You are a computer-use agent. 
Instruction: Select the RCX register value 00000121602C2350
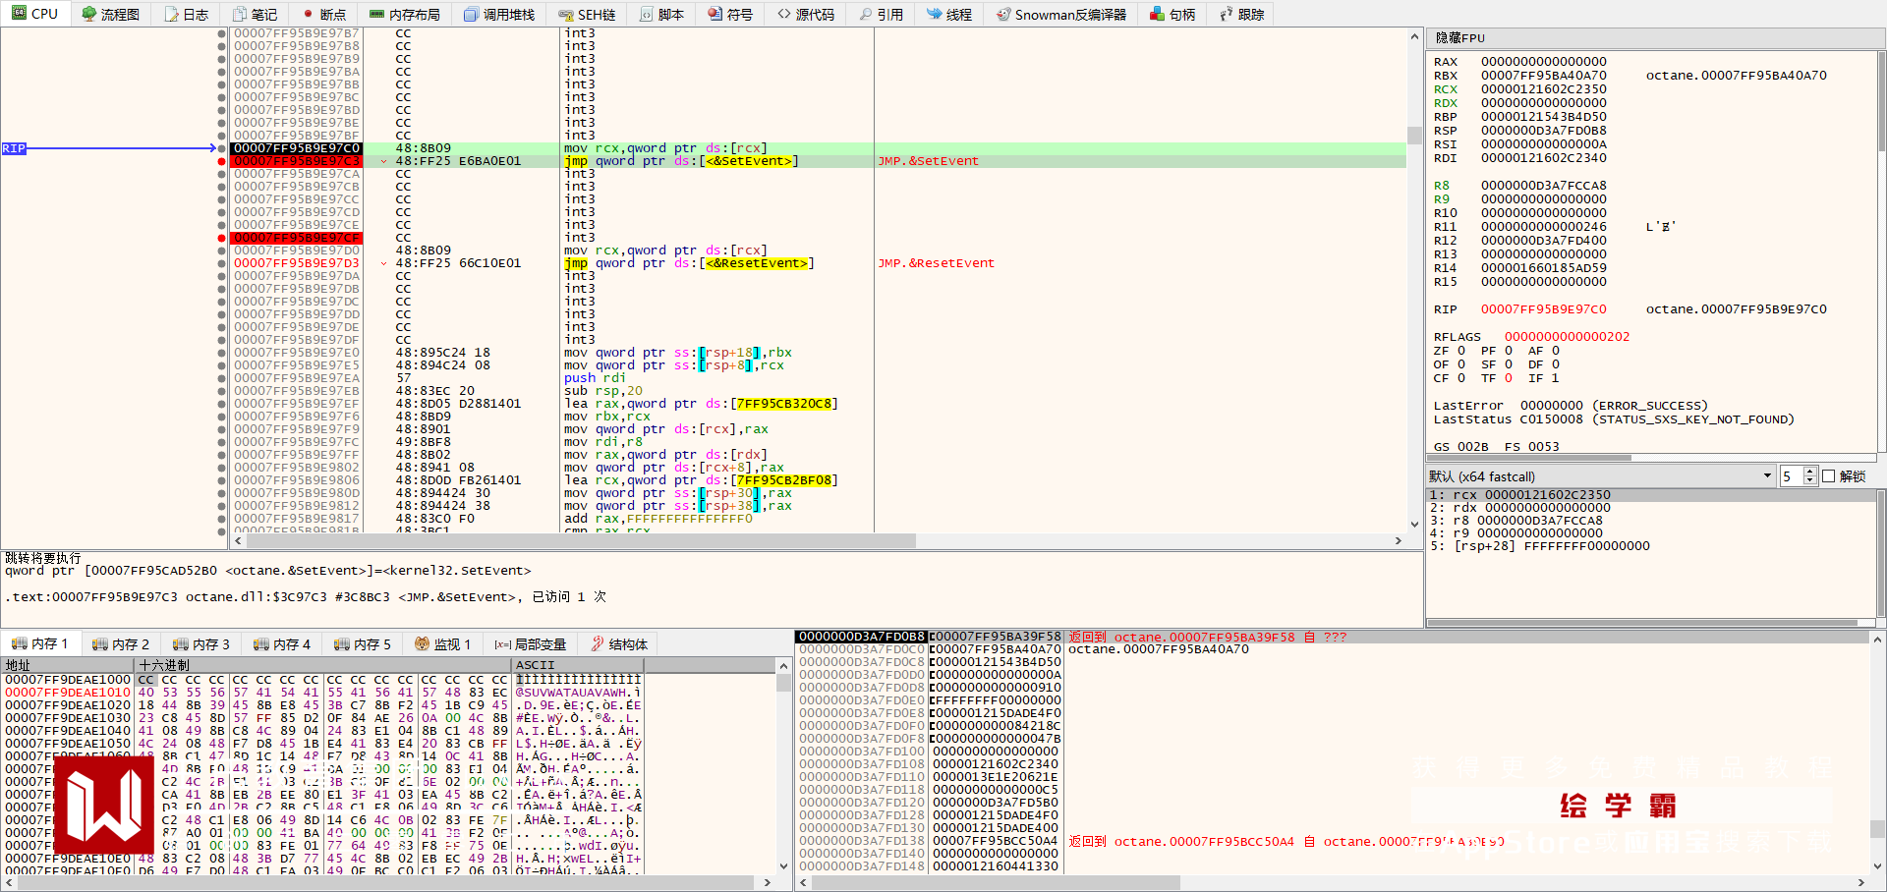(1544, 89)
